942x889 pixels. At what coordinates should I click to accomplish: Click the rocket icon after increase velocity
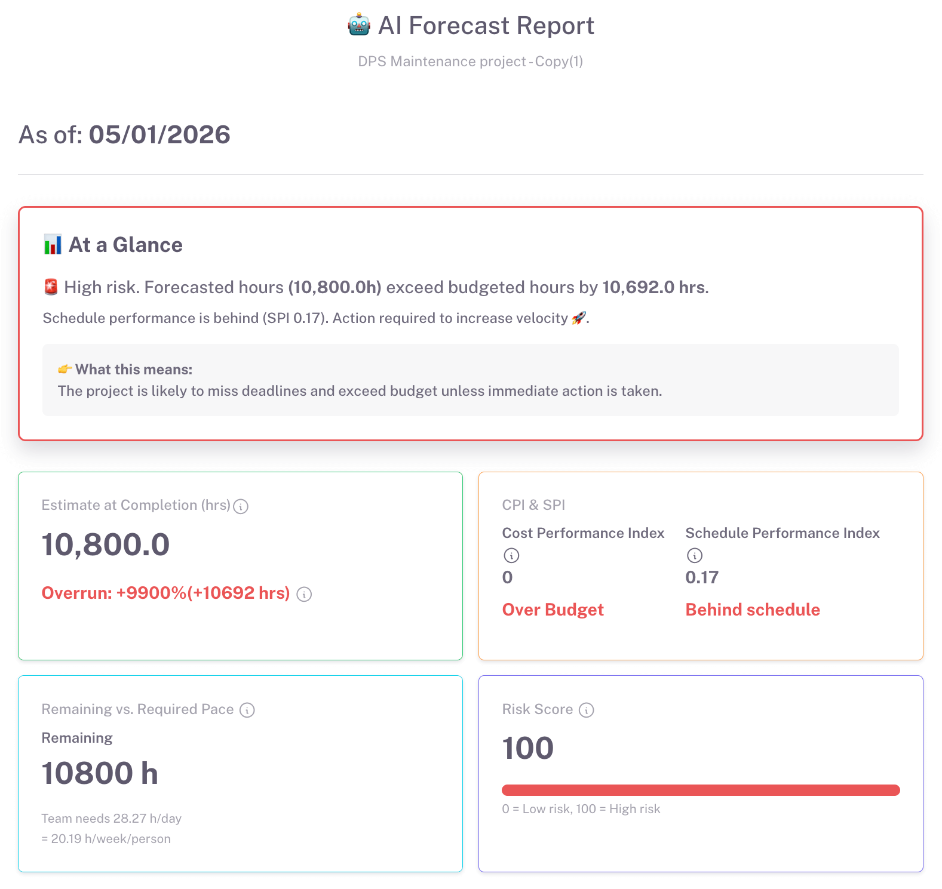coord(578,318)
